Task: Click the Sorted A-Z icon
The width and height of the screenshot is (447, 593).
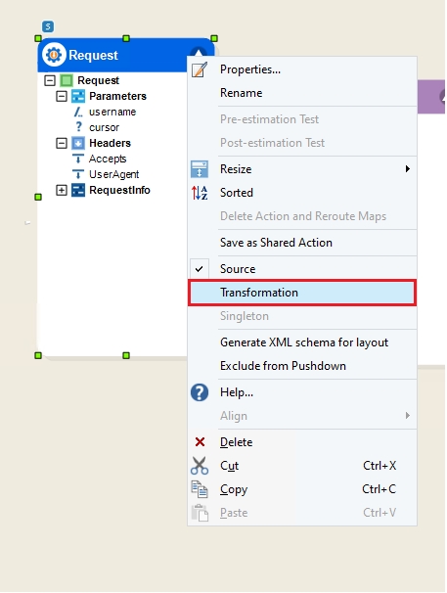Action: tap(200, 193)
